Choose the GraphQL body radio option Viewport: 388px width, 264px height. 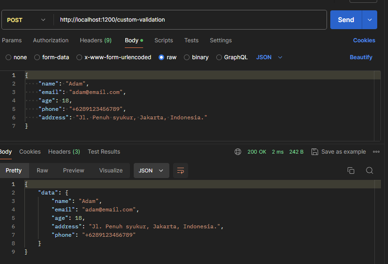[x=219, y=57]
